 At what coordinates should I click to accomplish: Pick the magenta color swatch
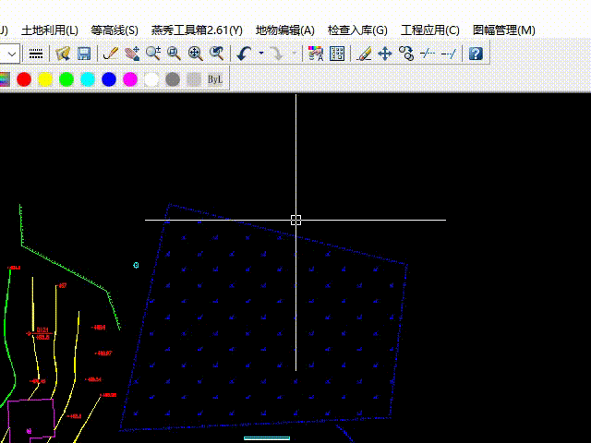[x=130, y=79]
